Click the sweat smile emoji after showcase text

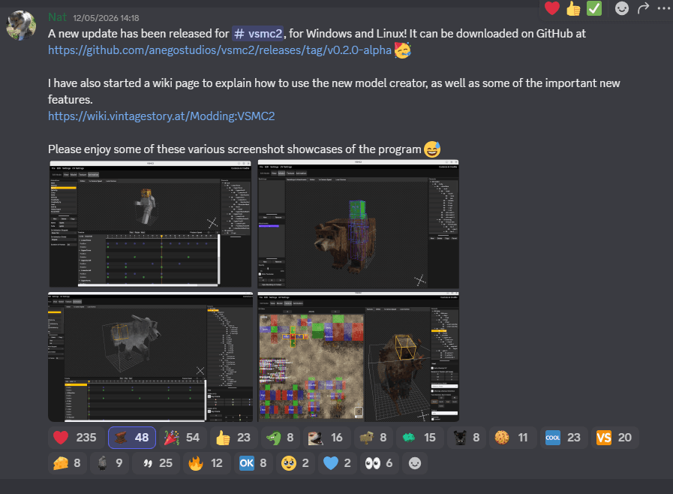point(432,149)
